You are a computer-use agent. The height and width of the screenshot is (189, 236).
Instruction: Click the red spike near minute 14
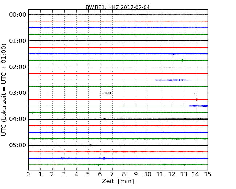[197, 100]
